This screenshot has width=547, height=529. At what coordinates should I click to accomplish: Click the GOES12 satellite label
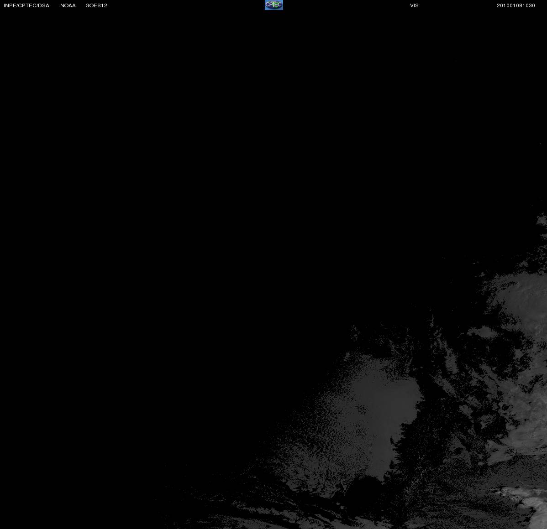[x=96, y=5]
